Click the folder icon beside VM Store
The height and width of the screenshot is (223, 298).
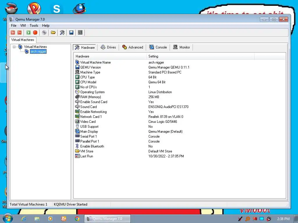pyautogui.click(x=77, y=151)
